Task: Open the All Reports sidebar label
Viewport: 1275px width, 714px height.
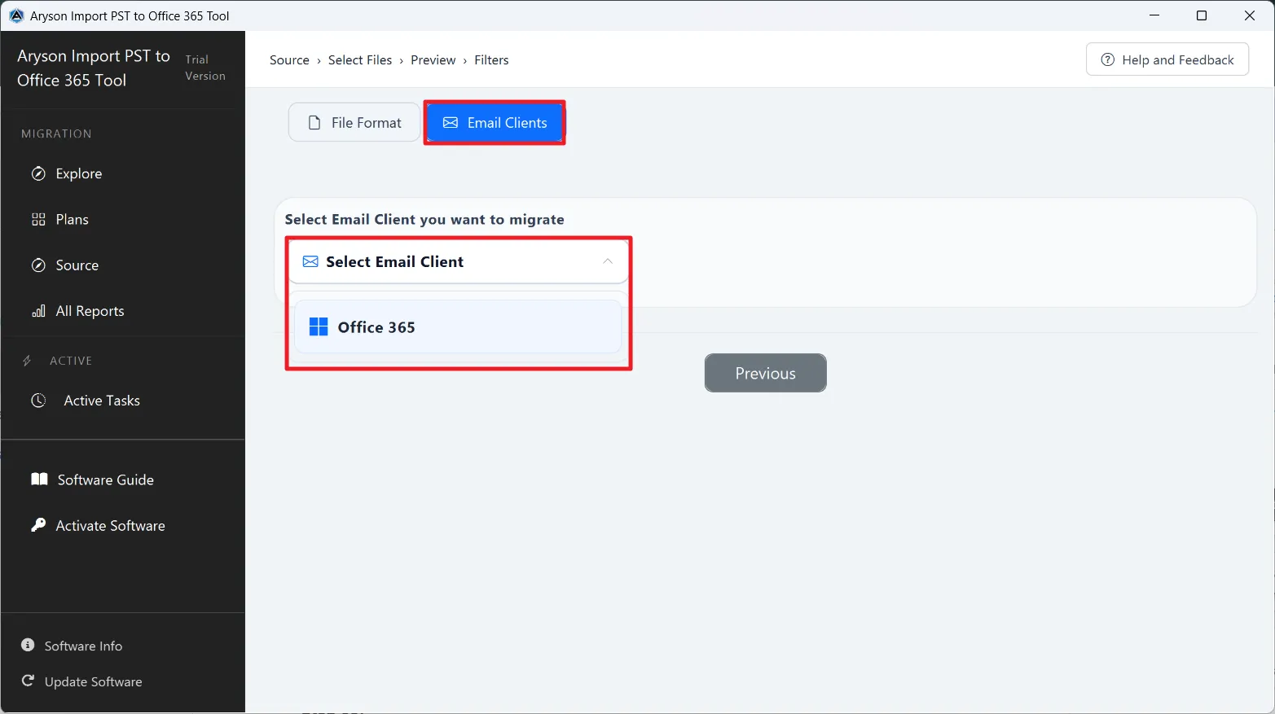Action: click(x=90, y=311)
